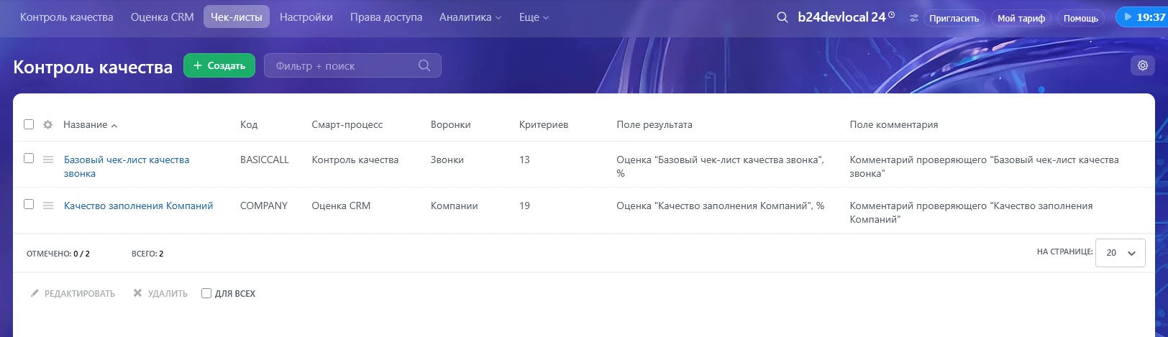
Task: Toggle the select-all checkbox in the header
Action: tap(29, 124)
